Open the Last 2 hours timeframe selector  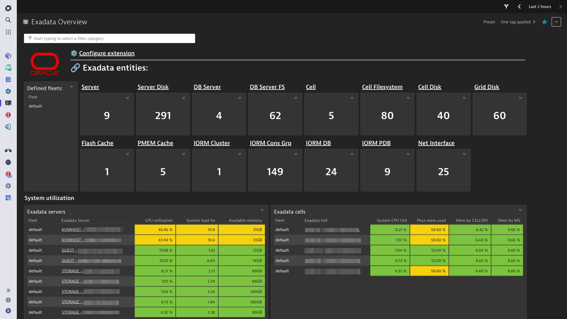click(540, 6)
